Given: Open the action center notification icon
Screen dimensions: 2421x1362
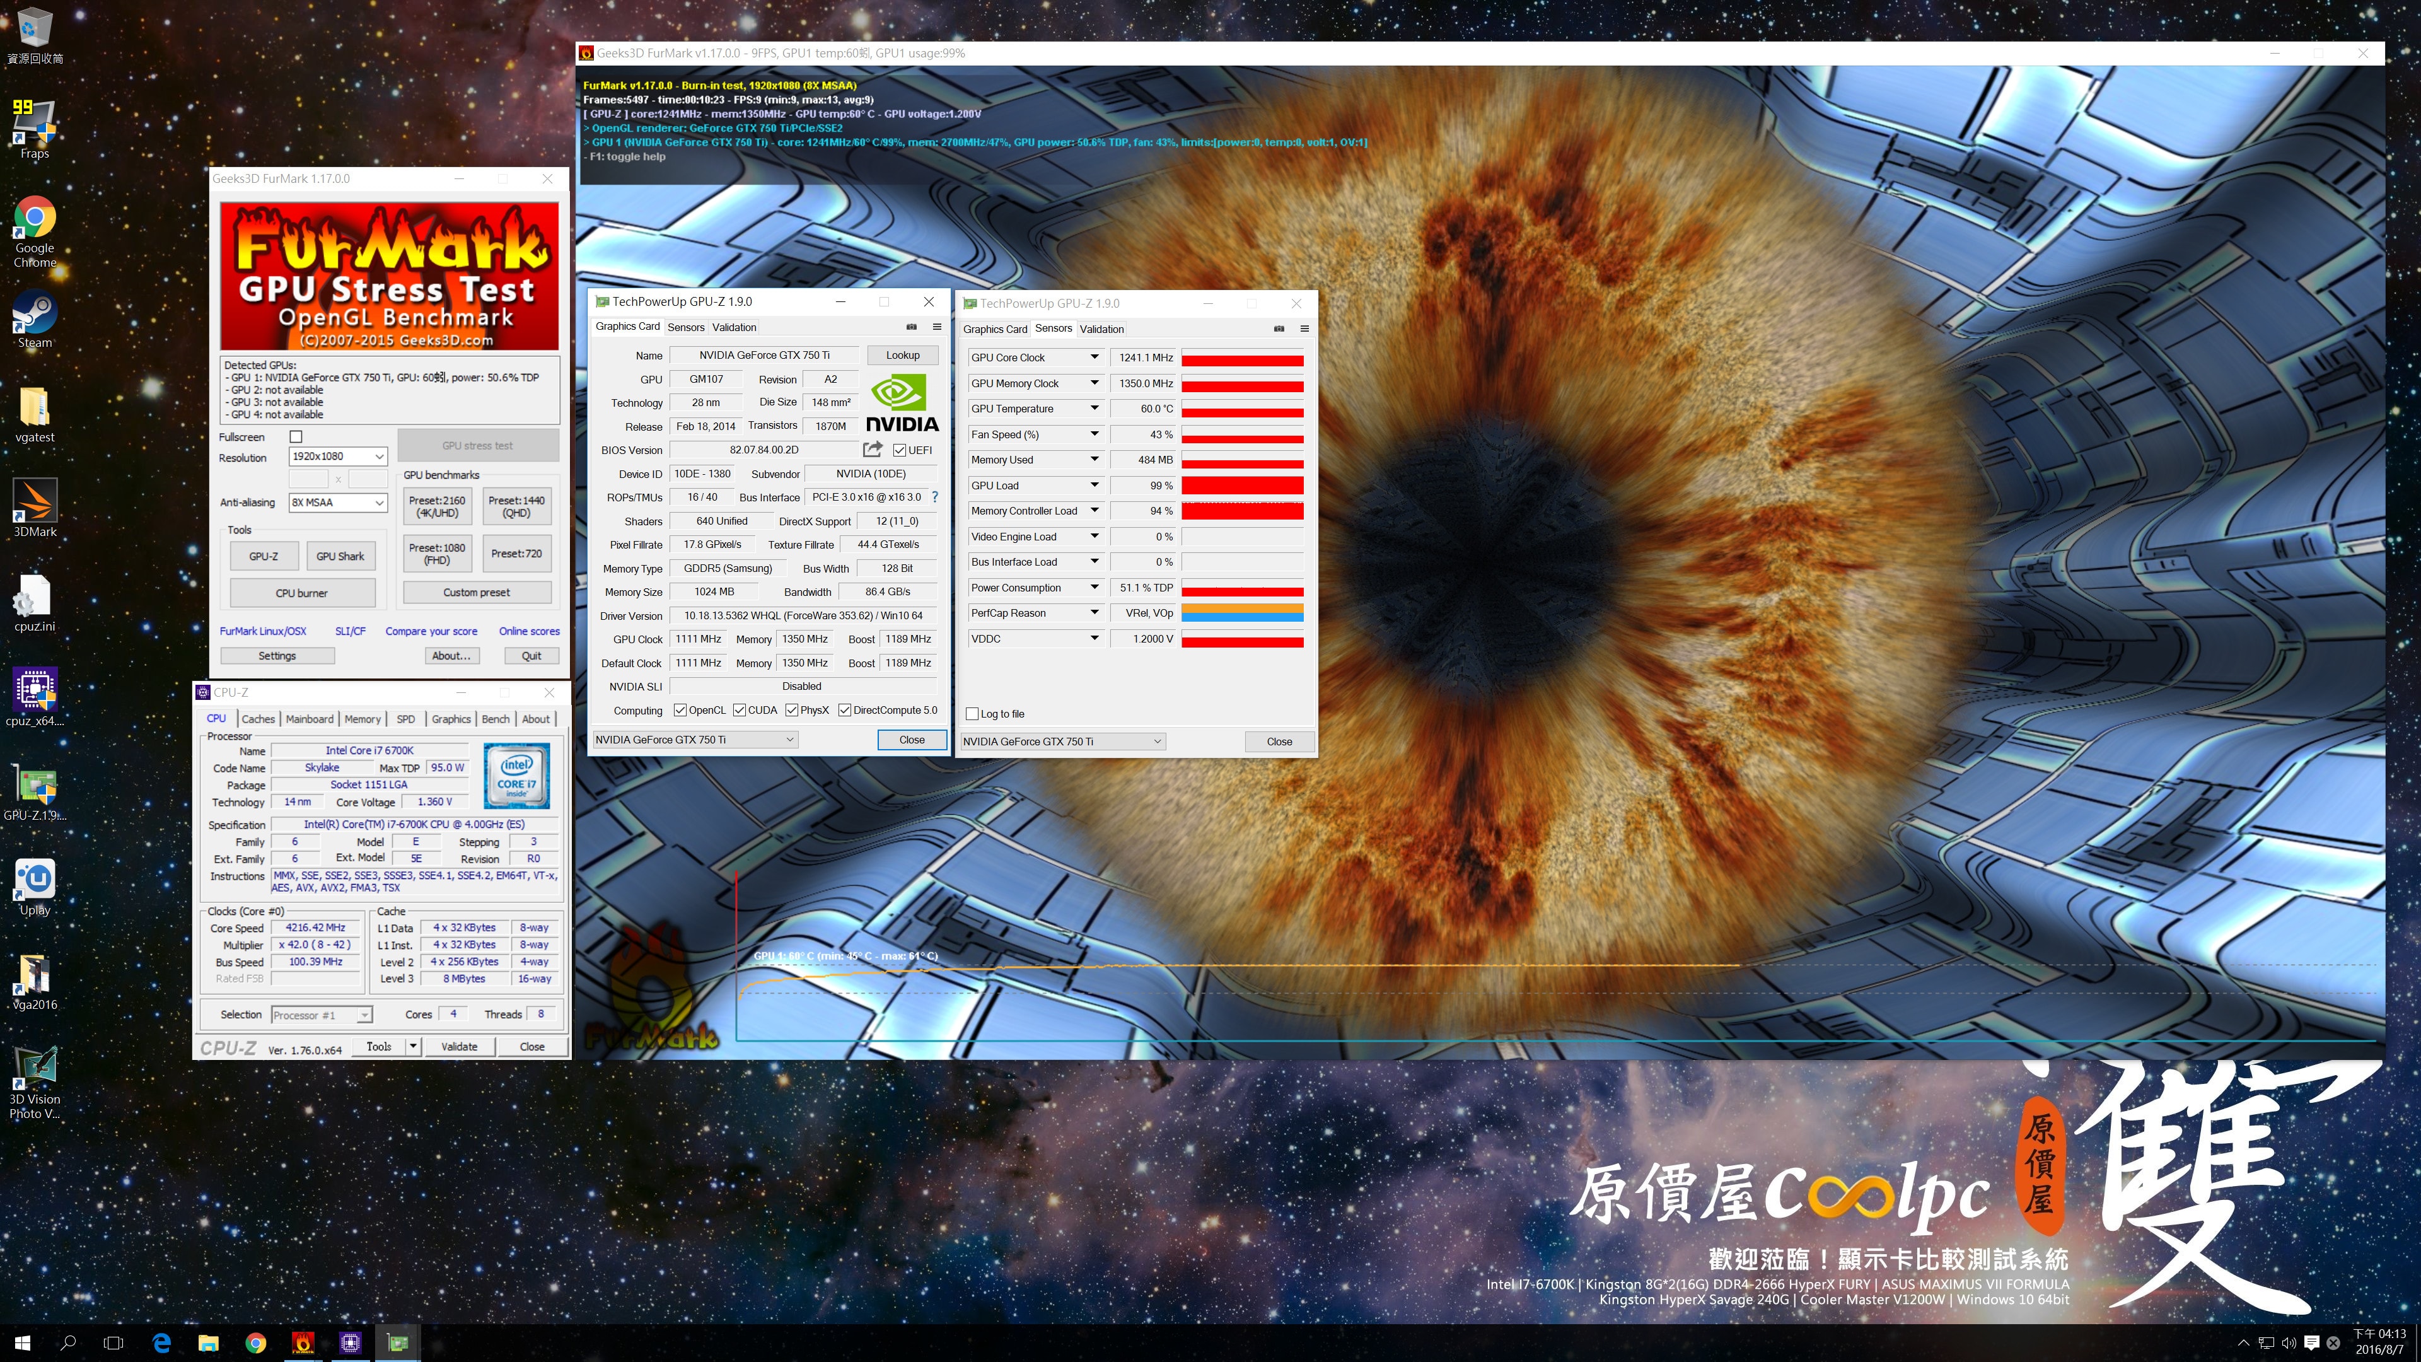Looking at the screenshot, I should pyautogui.click(x=2312, y=1343).
